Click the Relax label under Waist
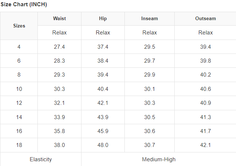This screenshot has width=236, height=166. [x=59, y=33]
